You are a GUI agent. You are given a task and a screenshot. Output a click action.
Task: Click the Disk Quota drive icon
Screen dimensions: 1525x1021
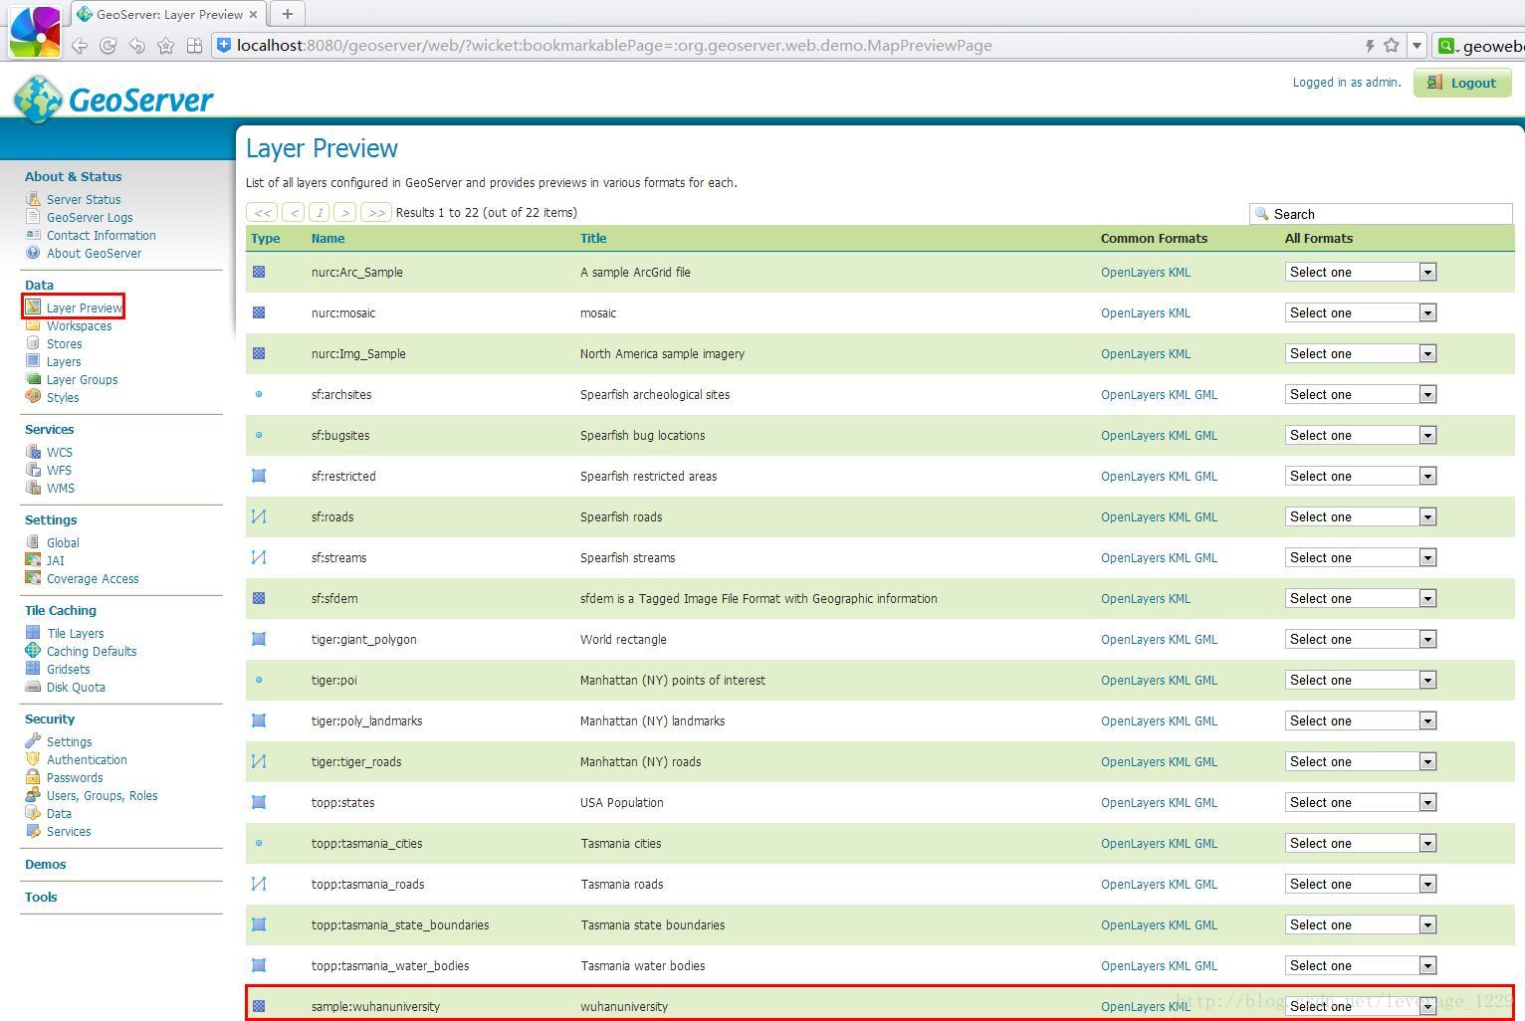[x=33, y=687]
